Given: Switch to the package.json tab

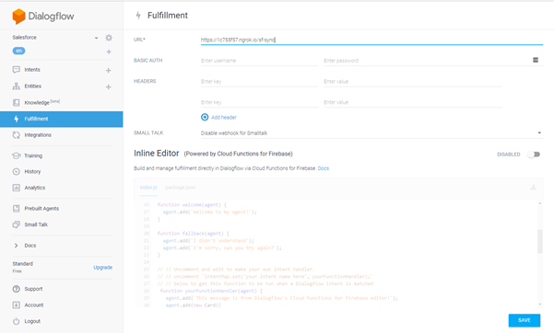Looking at the screenshot, I should click(180, 188).
